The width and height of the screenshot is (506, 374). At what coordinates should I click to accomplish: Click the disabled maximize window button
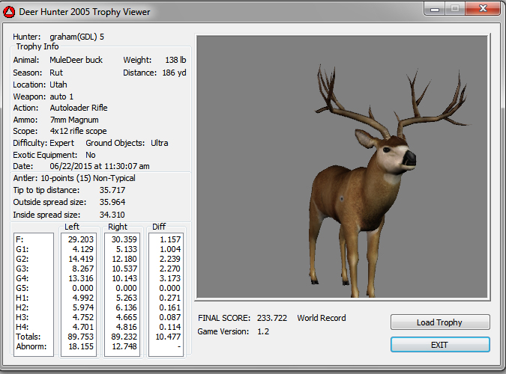(454, 9)
